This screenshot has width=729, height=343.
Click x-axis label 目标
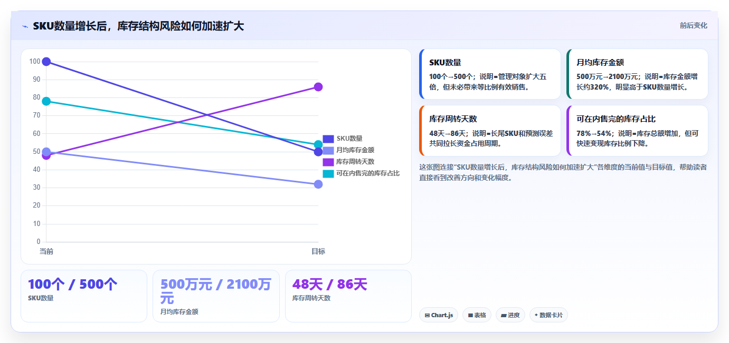[x=318, y=251]
